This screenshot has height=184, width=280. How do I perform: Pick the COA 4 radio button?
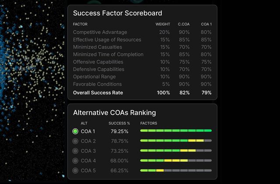point(75,160)
